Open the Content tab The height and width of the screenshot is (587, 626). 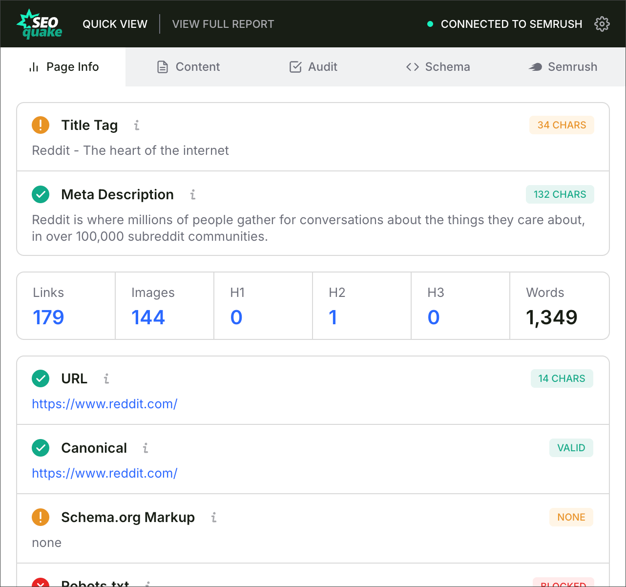(188, 67)
